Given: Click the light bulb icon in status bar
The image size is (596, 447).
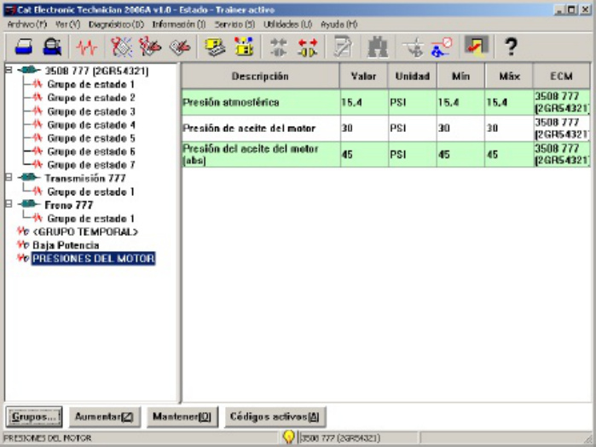Looking at the screenshot, I should 289,437.
